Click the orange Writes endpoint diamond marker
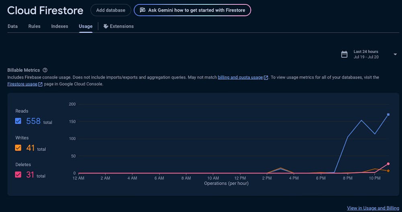The image size is (402, 212). (x=388, y=171)
